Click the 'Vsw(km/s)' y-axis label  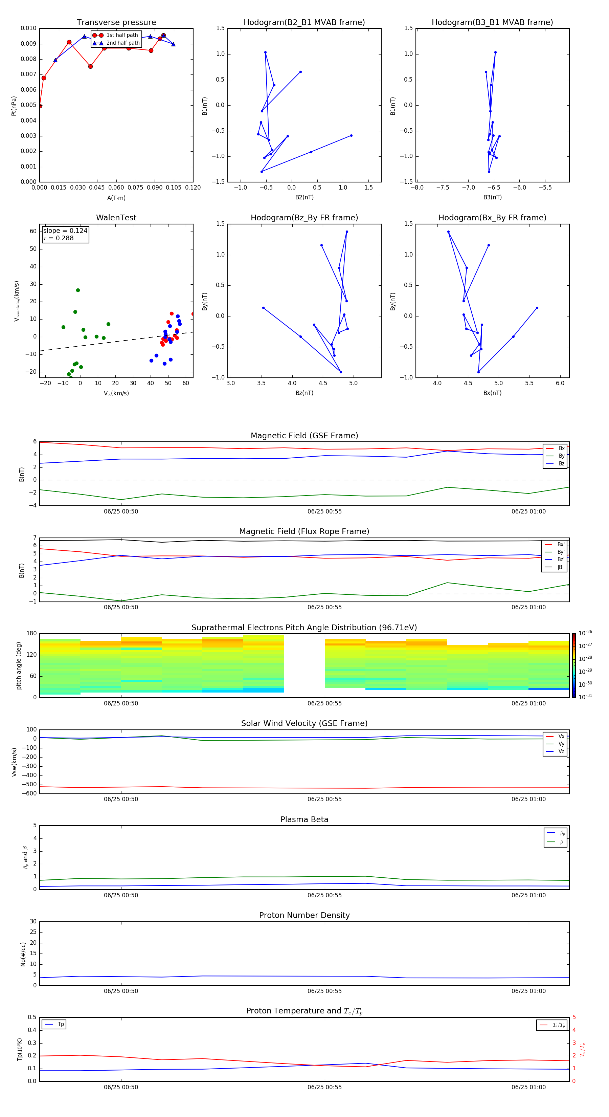(x=14, y=762)
